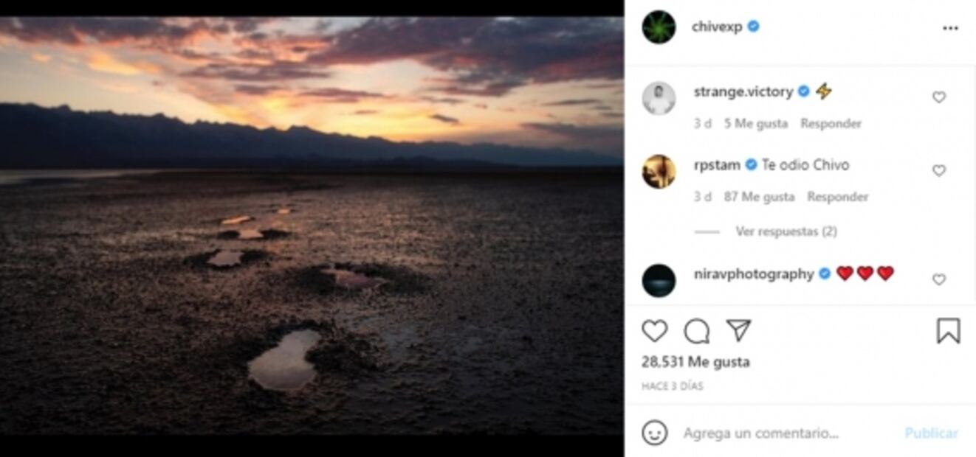The width and height of the screenshot is (976, 457).
Task: Like the post with heart icon
Action: click(x=654, y=331)
